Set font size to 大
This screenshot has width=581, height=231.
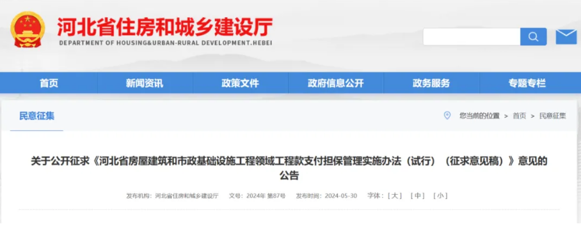[395, 196]
